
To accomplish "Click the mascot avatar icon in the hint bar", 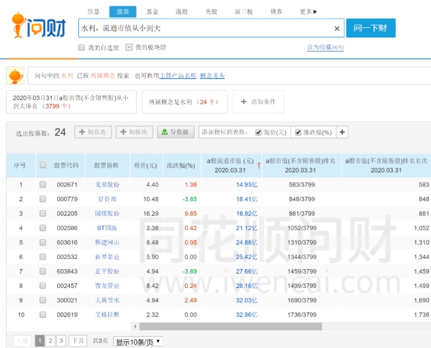I will [x=15, y=75].
